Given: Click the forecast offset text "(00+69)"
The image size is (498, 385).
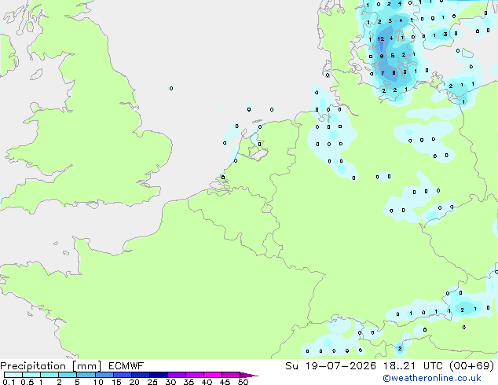Looking at the screenshot, I should [x=472, y=366].
